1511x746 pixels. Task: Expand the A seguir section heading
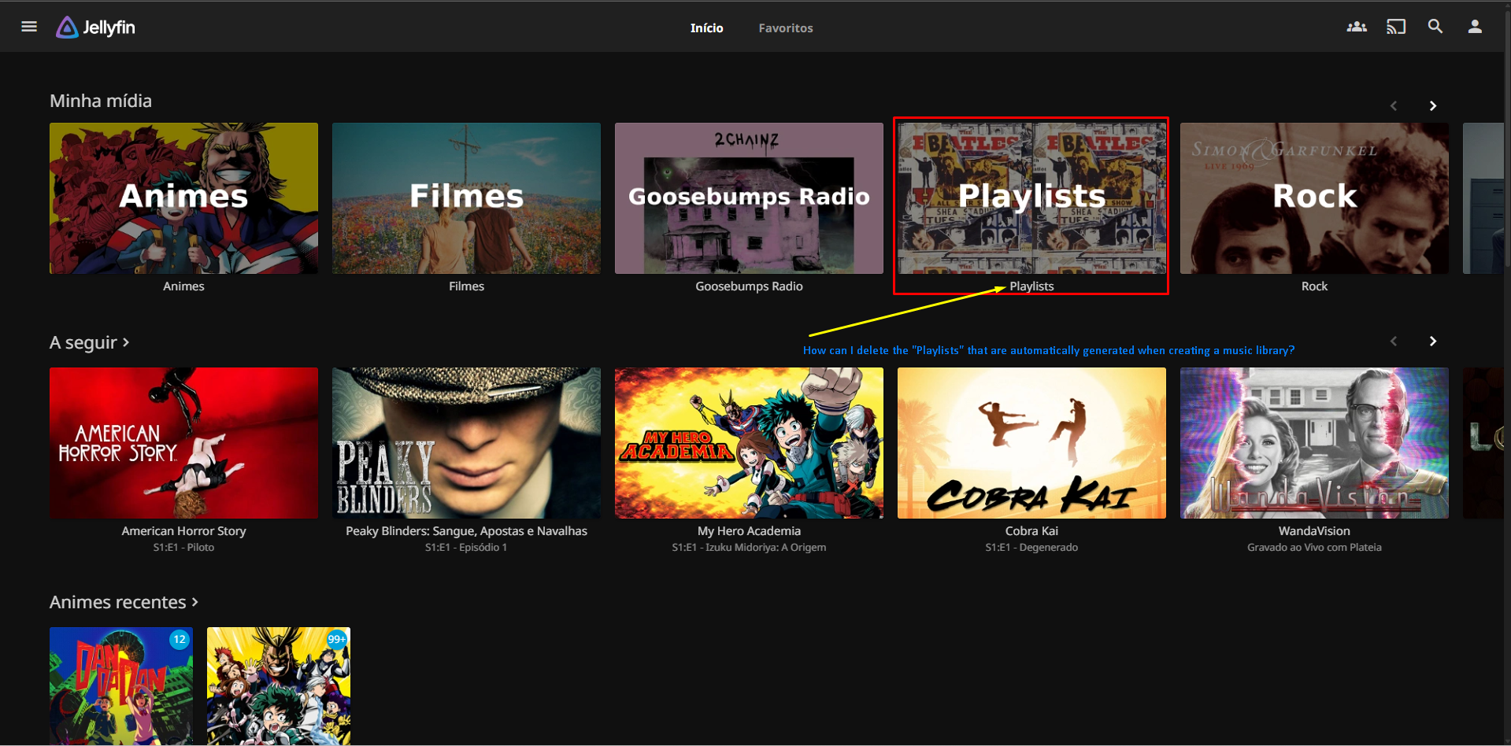pos(89,343)
